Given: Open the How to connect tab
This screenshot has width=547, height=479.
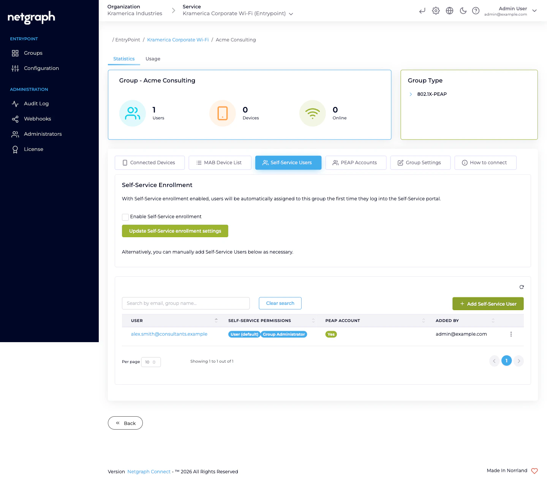Looking at the screenshot, I should point(485,163).
